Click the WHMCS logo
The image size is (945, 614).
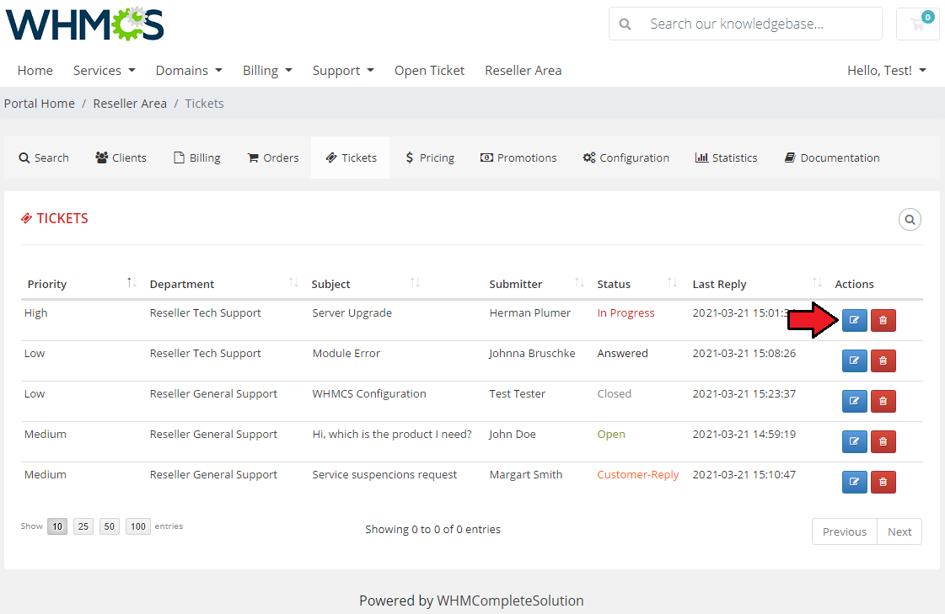(84, 24)
